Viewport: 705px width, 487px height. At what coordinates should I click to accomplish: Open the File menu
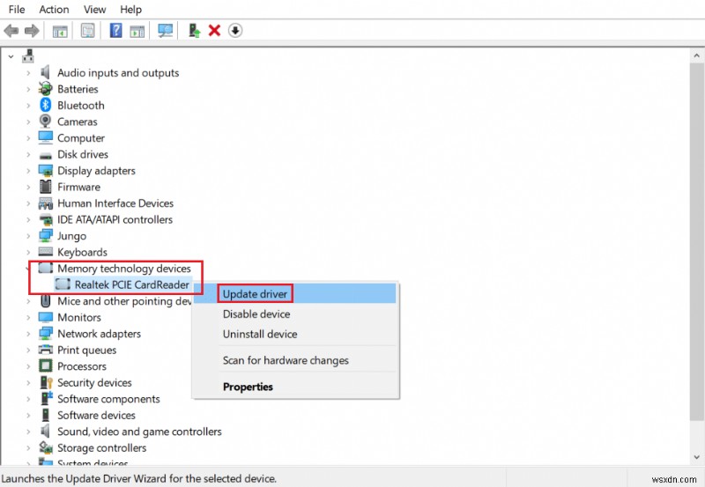point(17,10)
